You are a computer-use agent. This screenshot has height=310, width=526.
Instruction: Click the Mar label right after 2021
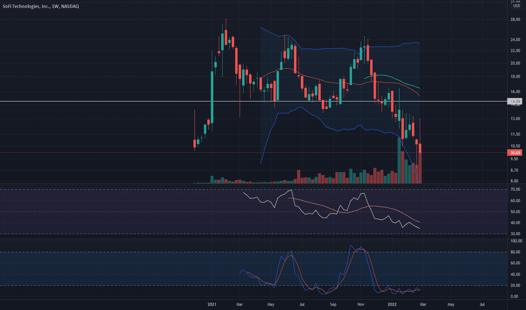(239, 304)
